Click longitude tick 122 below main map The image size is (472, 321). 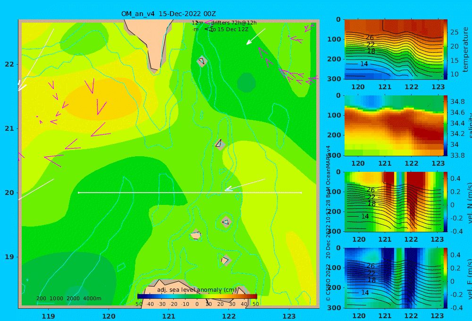(229, 316)
